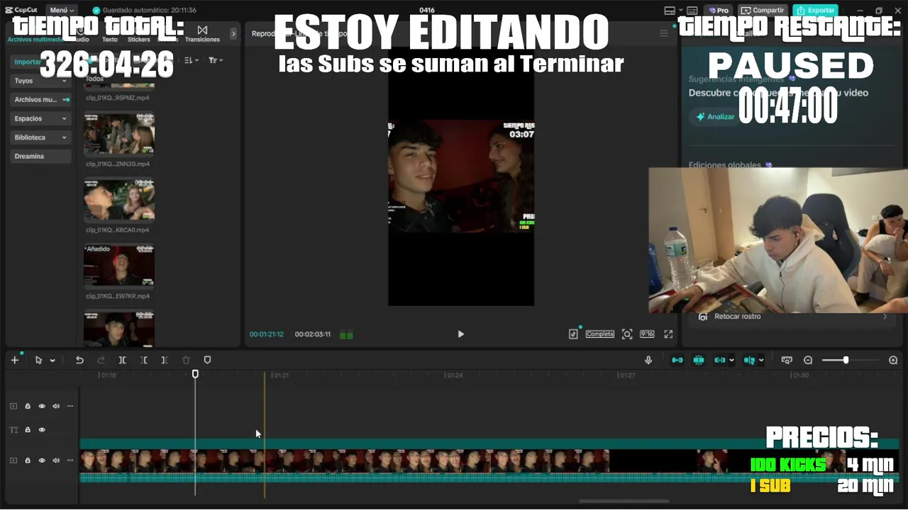Mute the main video track
The image size is (908, 510).
(x=55, y=460)
